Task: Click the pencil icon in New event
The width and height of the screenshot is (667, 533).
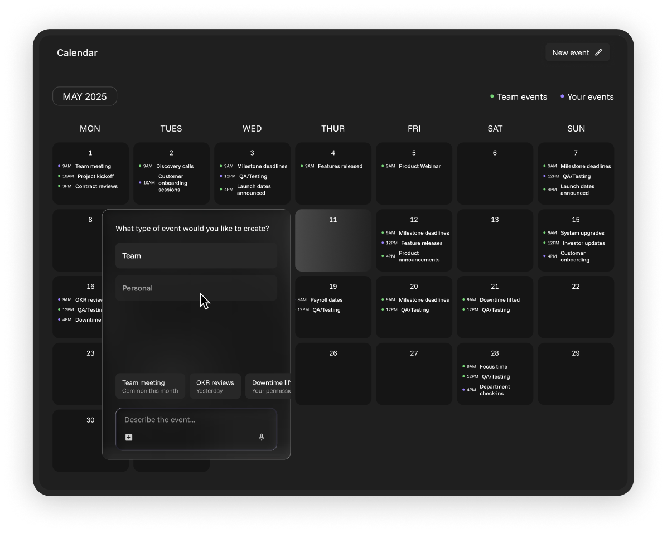Action: point(598,52)
